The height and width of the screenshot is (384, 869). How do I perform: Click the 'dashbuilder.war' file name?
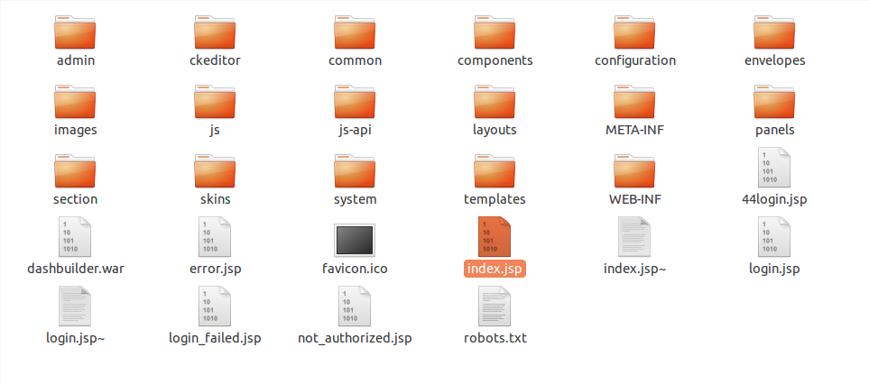pyautogui.click(x=76, y=269)
